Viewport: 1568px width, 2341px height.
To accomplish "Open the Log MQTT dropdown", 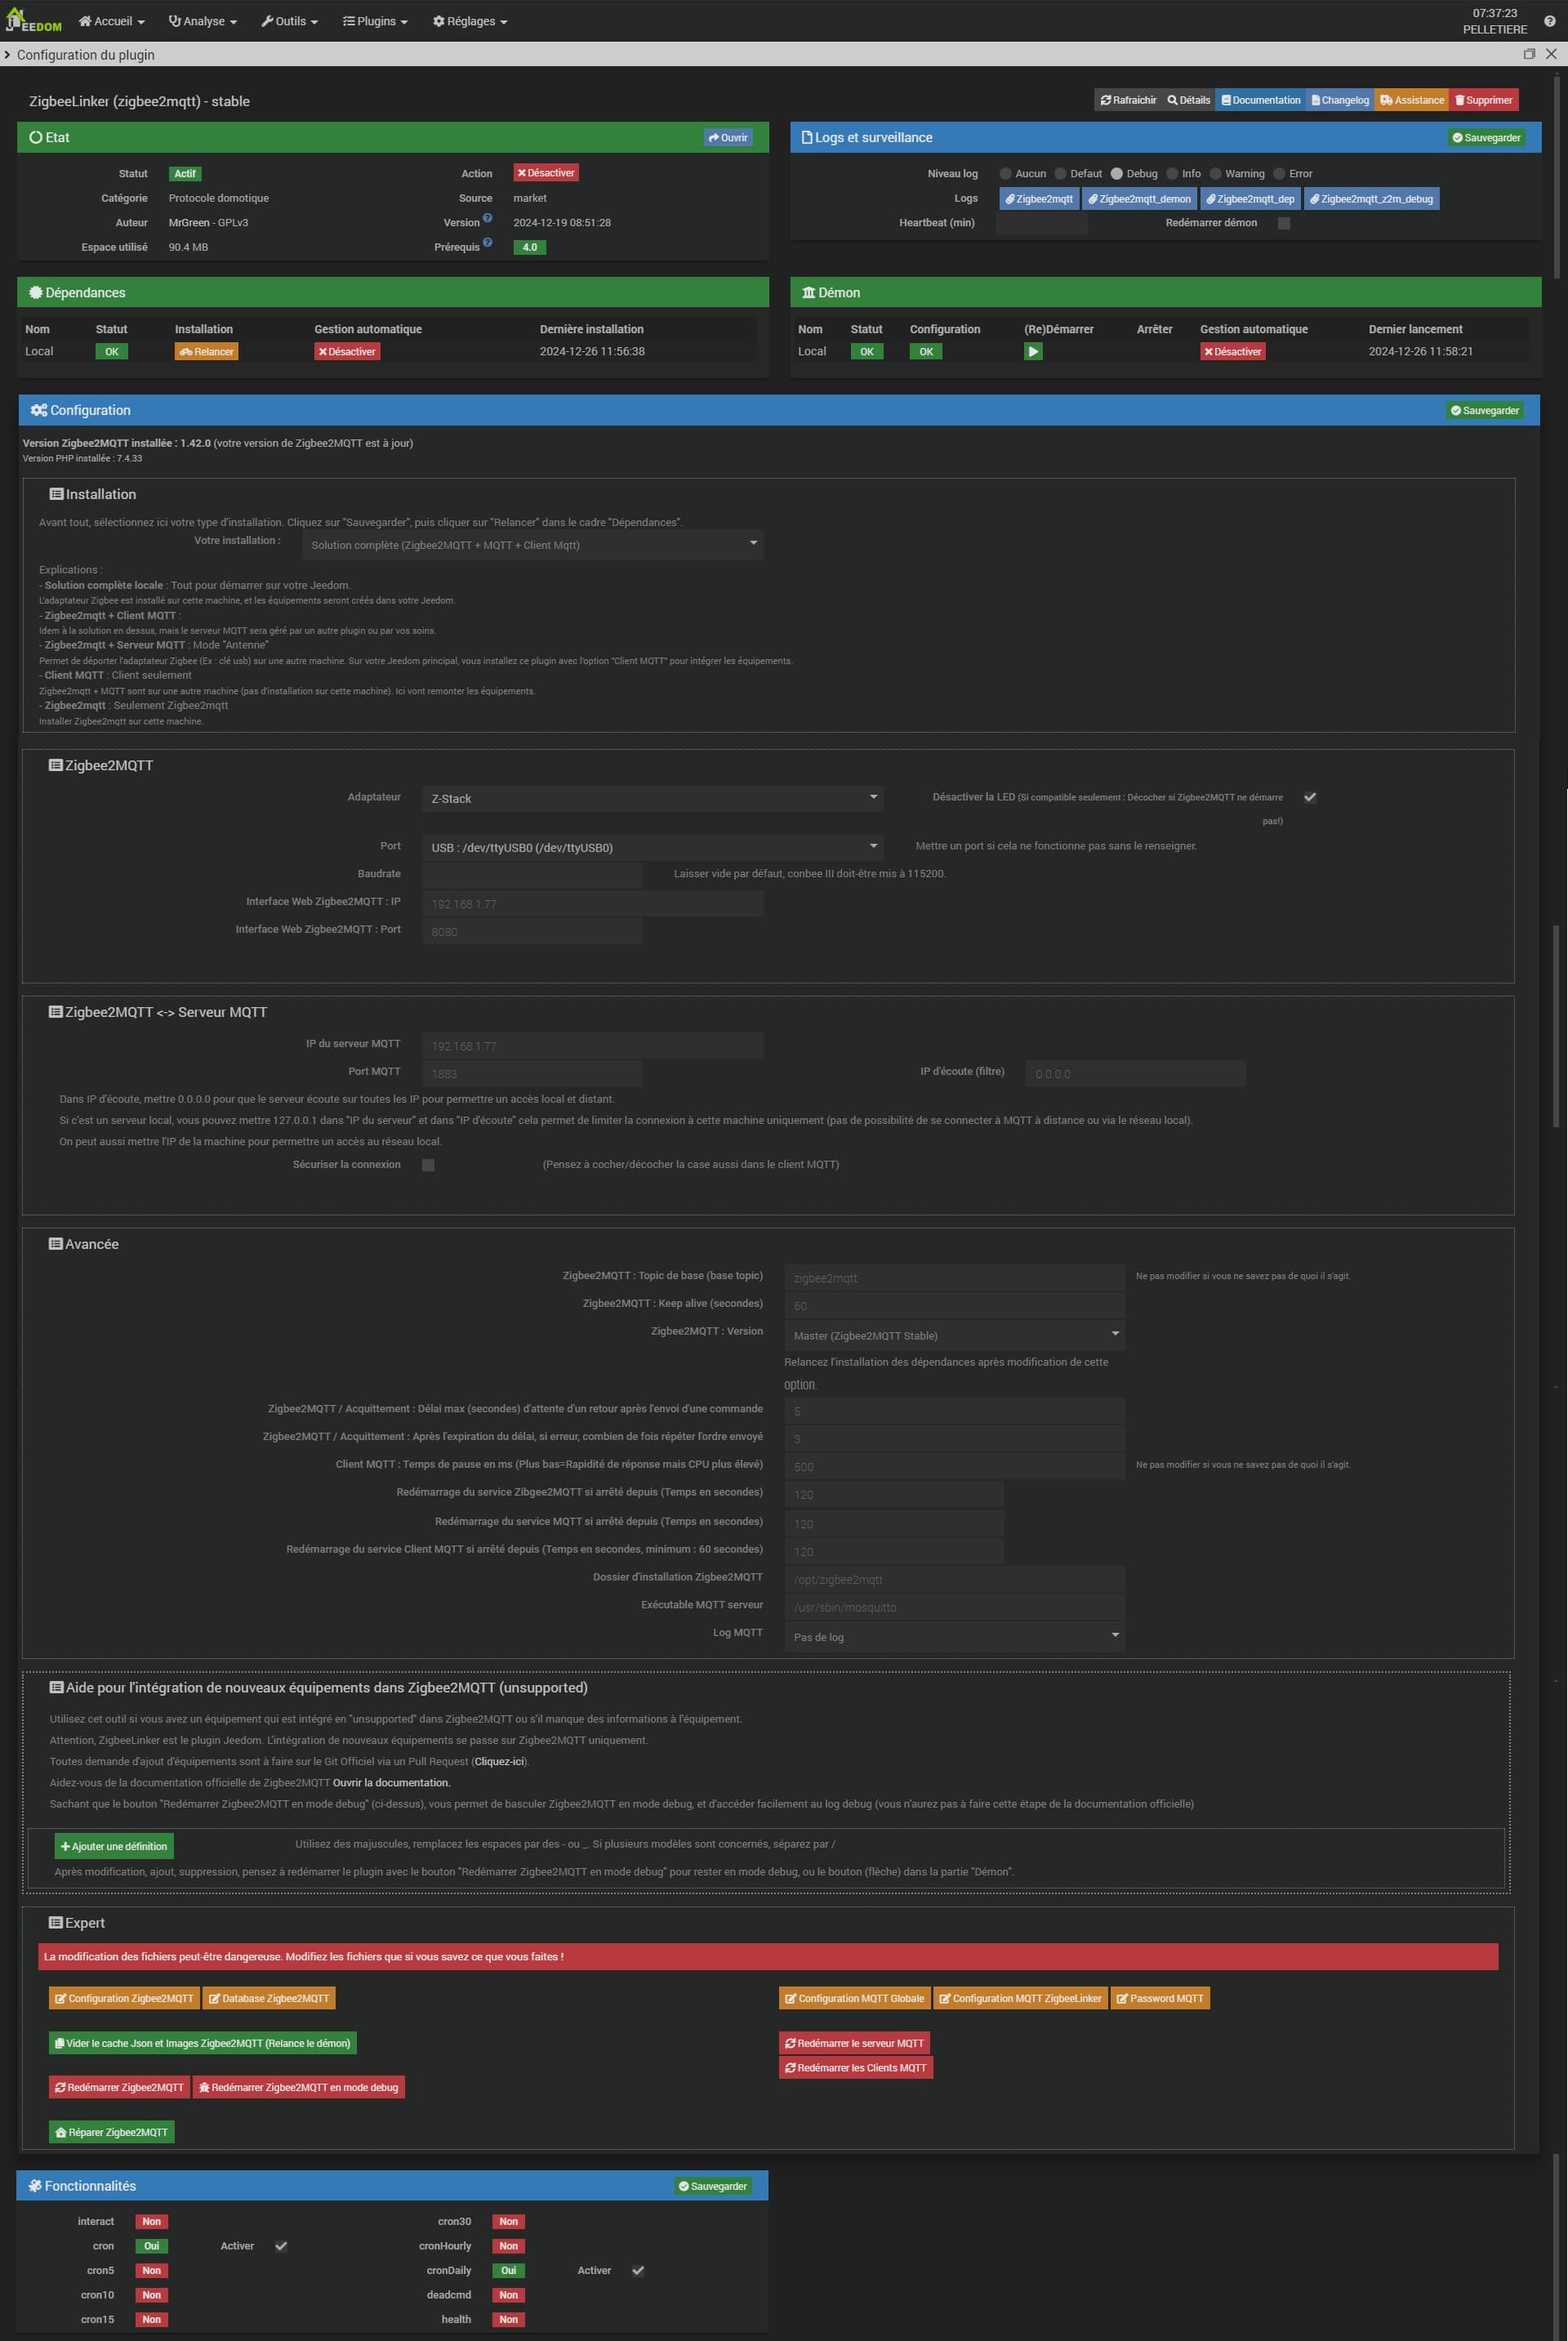I will pos(954,1637).
